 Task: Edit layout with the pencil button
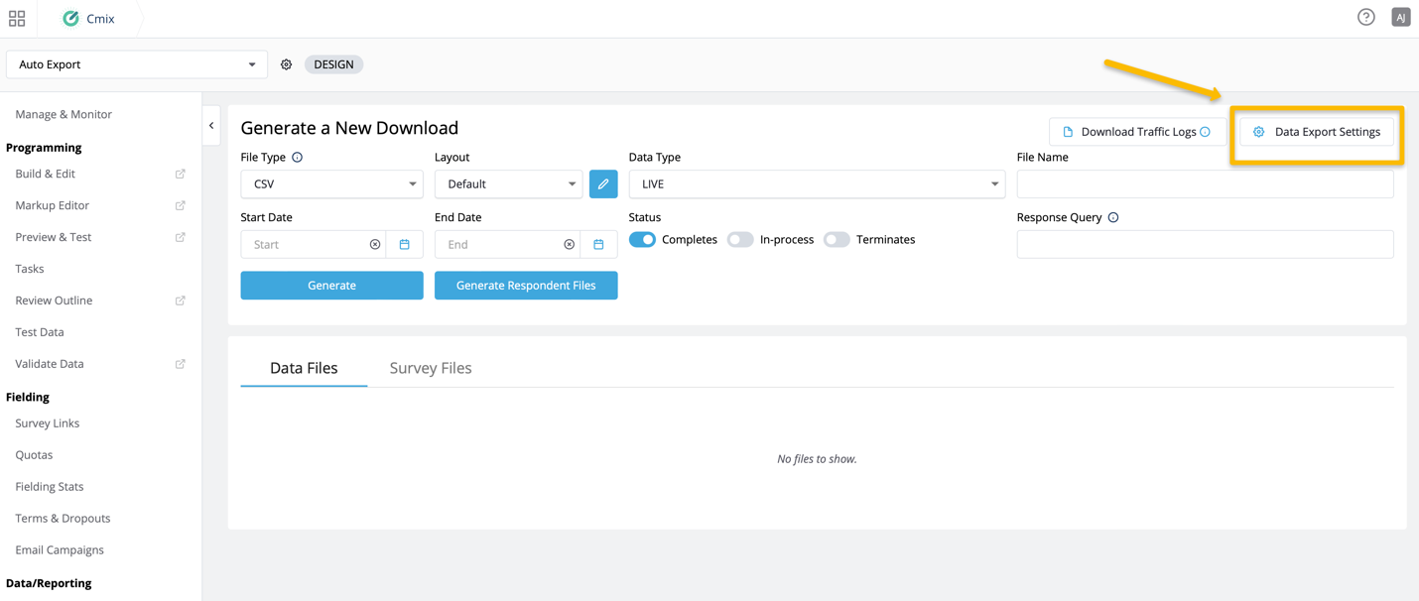[603, 184]
